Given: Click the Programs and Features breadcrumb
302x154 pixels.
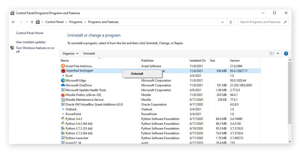Looking at the screenshot, I should pyautogui.click(x=103, y=22).
